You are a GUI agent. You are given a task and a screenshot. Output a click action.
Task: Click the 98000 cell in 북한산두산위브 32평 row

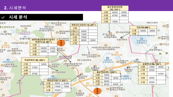click(84, 40)
